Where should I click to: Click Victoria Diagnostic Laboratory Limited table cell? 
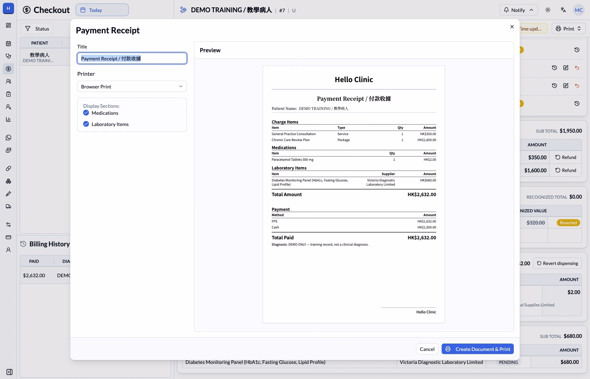point(441,362)
